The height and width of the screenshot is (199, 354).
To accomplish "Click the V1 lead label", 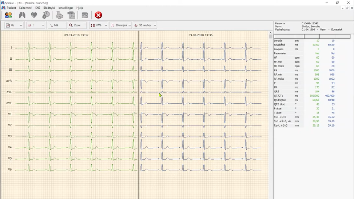I will [10, 114].
